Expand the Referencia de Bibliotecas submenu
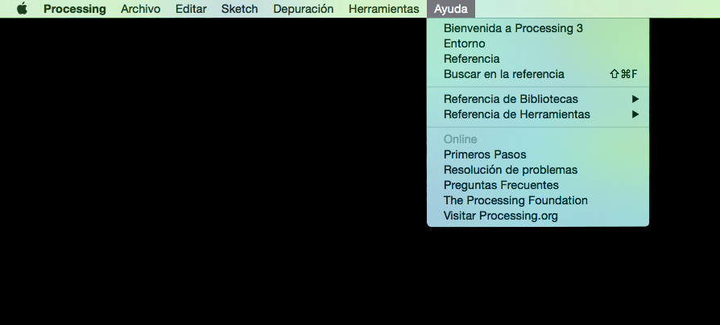 click(511, 99)
